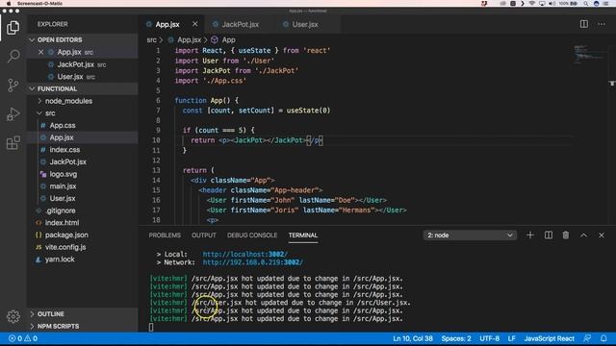Viewport: 616px width, 346px height.
Task: Close App.jsx in Open Editors list
Action: coord(40,52)
